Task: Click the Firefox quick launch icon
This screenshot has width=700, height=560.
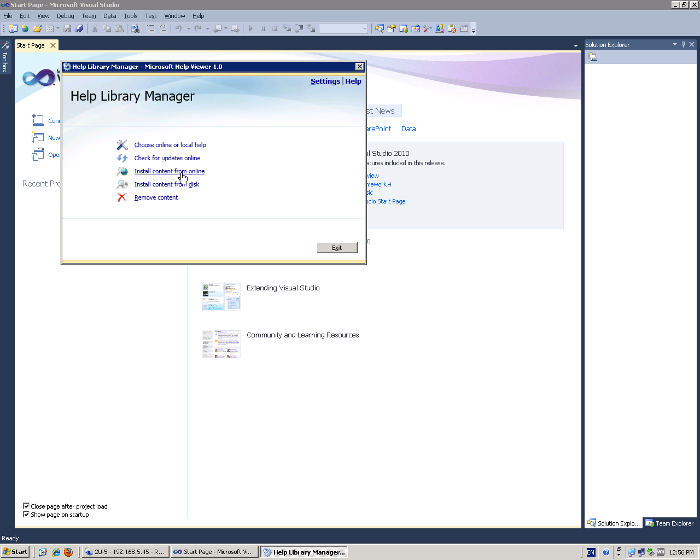Action: pos(68,552)
